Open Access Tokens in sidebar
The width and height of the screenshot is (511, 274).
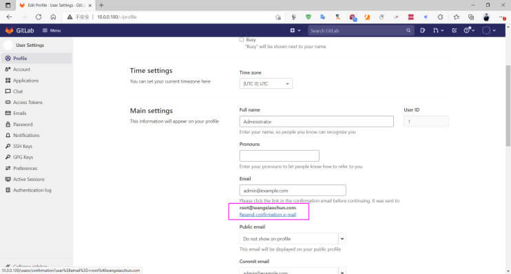[36, 103]
